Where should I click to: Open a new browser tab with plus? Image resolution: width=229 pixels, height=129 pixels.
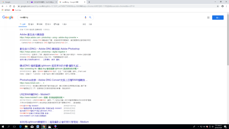(x=89, y=2)
